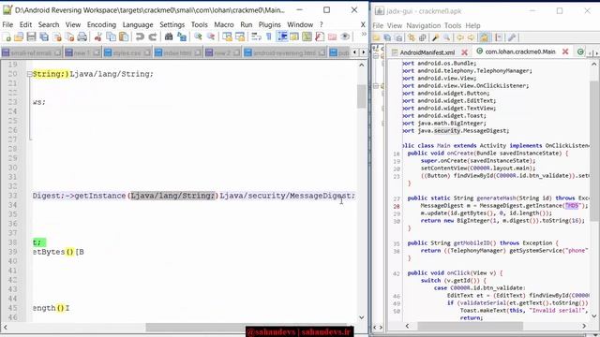Switch to the android-reversing.html tab
This screenshot has width=600, height=337.
(x=284, y=52)
